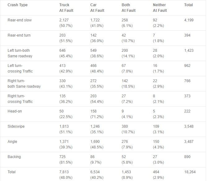This screenshot has width=207, height=181.
Task: Select the 18,264 grand total cell
Action: click(x=190, y=172)
